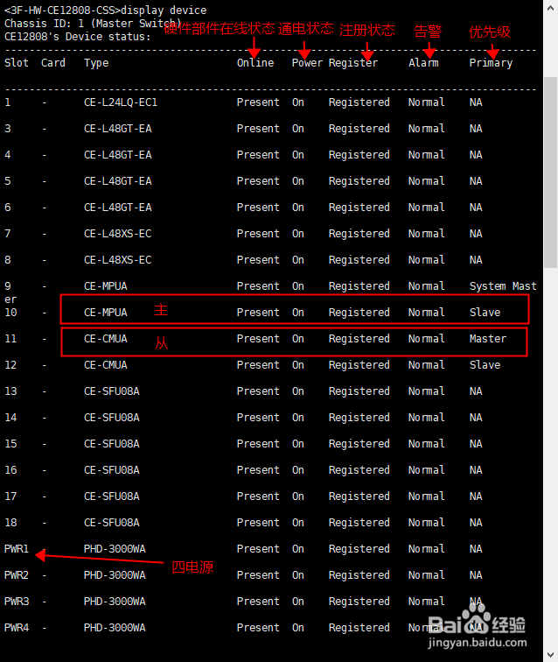Click 'Registered' in slot 3 row
558x662 pixels.
(359, 129)
